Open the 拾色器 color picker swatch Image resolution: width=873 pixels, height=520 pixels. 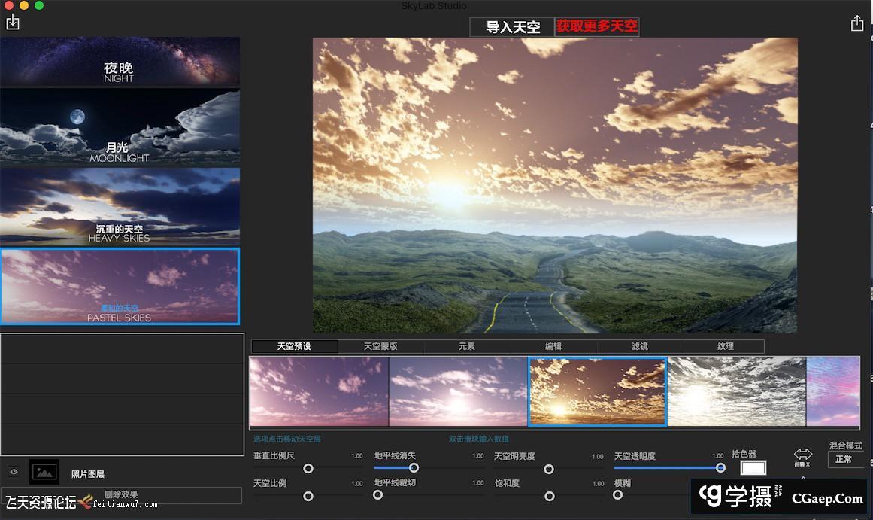click(753, 468)
